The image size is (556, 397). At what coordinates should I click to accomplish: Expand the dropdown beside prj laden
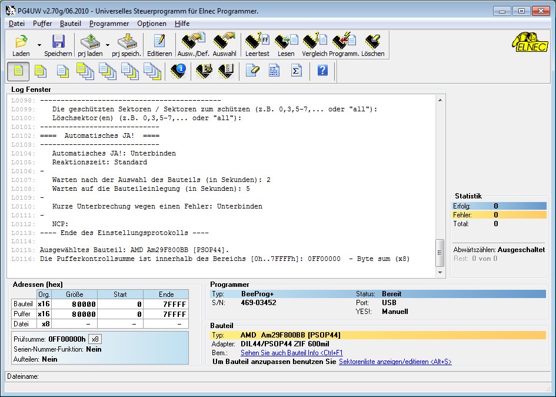point(108,44)
